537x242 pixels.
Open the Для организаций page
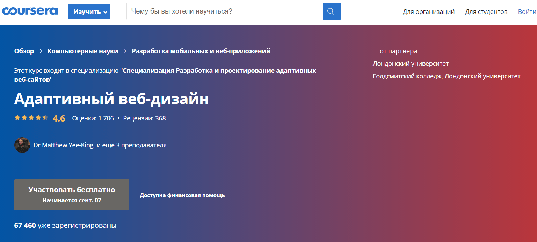click(x=428, y=12)
